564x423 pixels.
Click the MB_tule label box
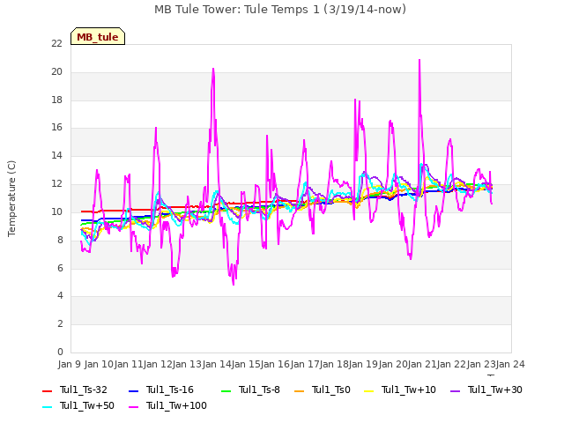coord(98,36)
